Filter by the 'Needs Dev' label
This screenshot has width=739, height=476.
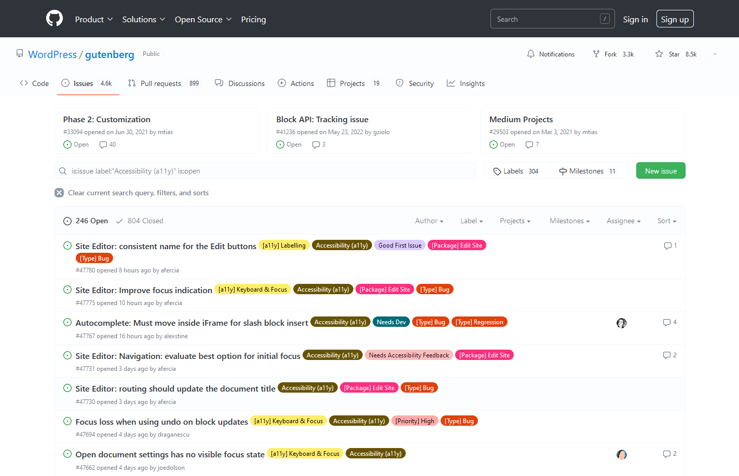391,322
